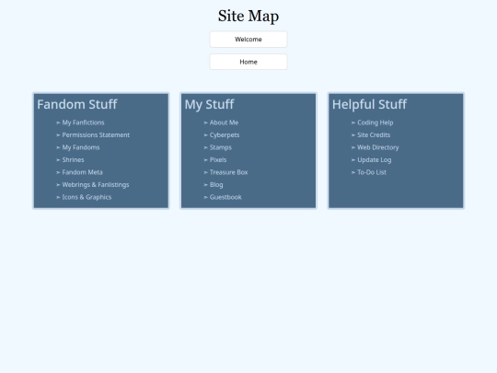Open the Stamps link
Screen dimensions: 497x373
(221, 147)
